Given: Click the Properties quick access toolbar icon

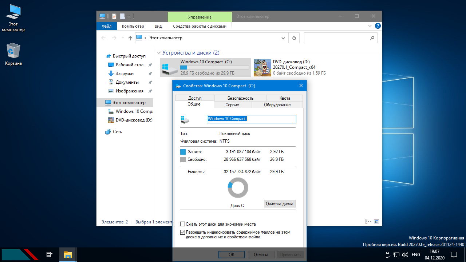Looking at the screenshot, I should pyautogui.click(x=114, y=16).
